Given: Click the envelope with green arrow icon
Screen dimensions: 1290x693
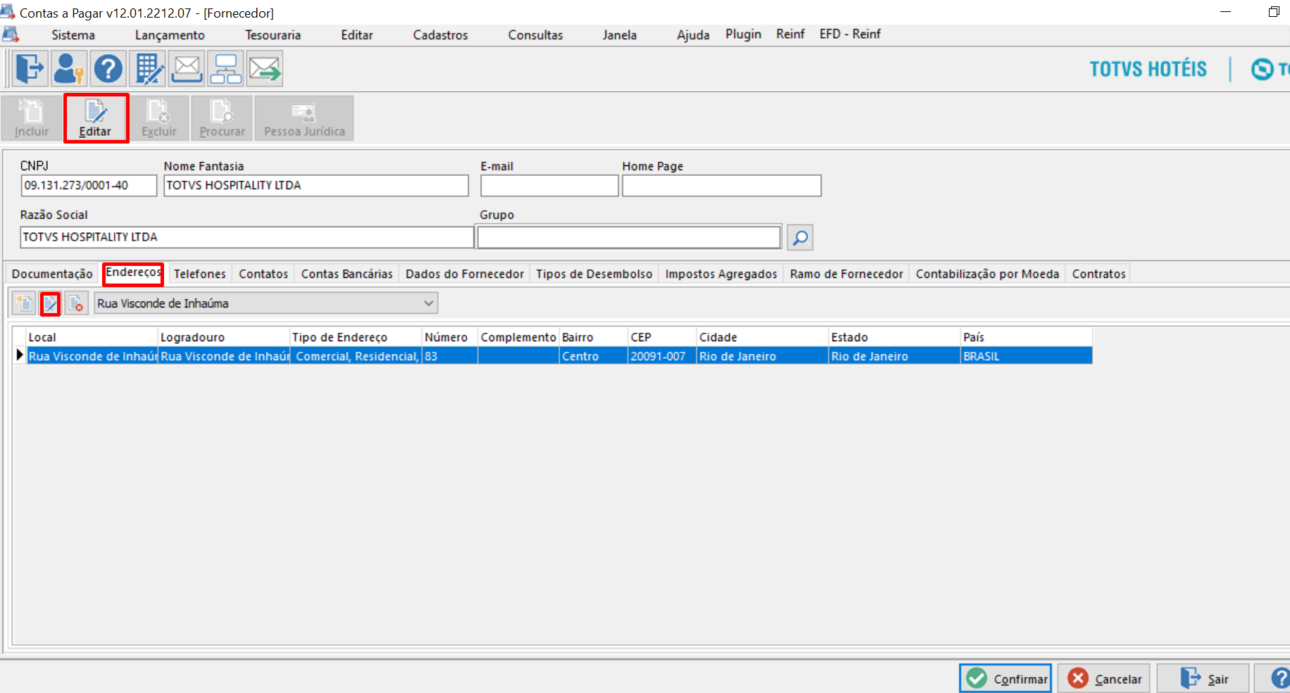Looking at the screenshot, I should click(265, 69).
